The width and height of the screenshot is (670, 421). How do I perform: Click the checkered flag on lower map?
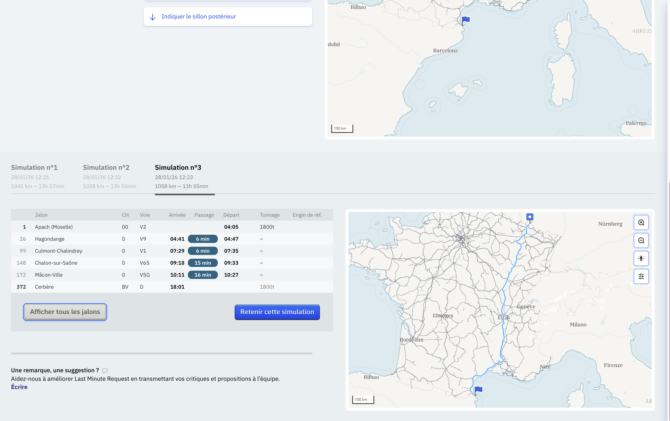click(x=478, y=390)
